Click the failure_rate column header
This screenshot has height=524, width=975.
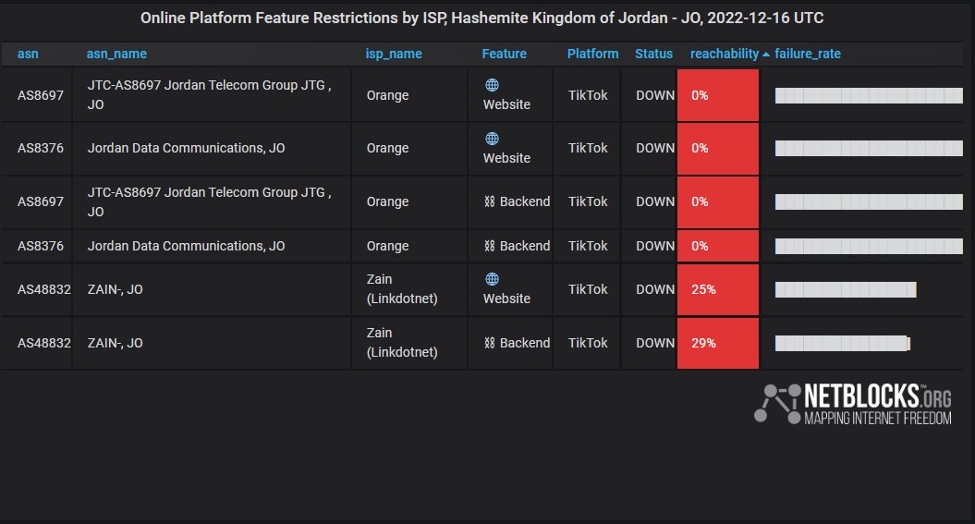808,54
